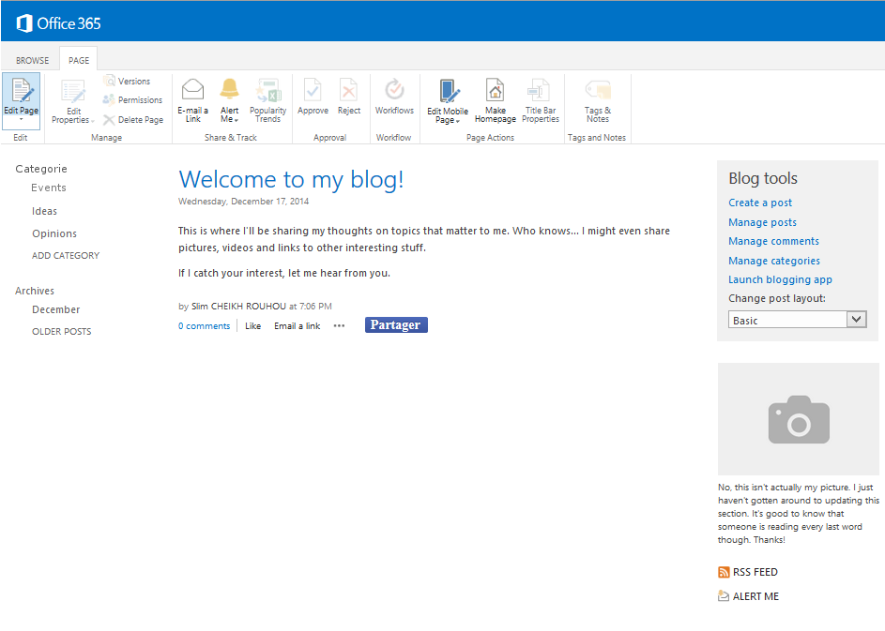Select the PAGE ribbon tab
This screenshot has width=885, height=631.
tap(79, 60)
